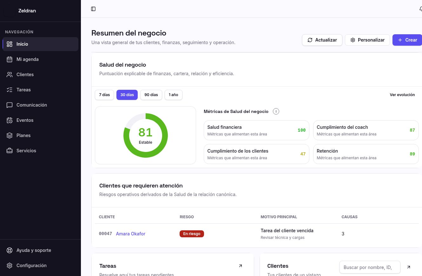Open the Salud financiera metric card
The image size is (422, 276).
[256, 130]
